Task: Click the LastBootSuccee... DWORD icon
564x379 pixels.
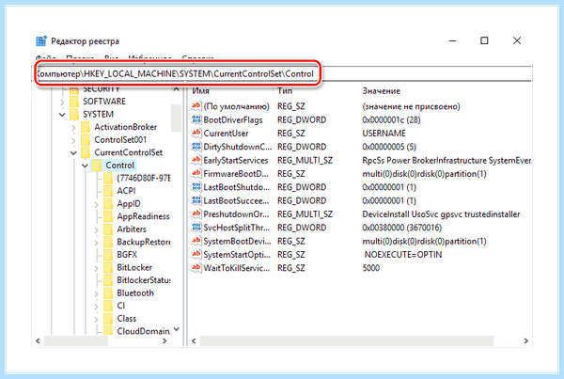Action: point(196,200)
